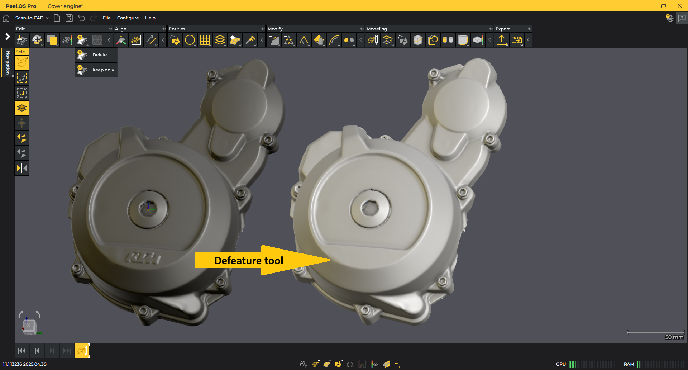The height and width of the screenshot is (370, 688).
Task: Click the transfer files Export icon
Action: [x=517, y=40]
